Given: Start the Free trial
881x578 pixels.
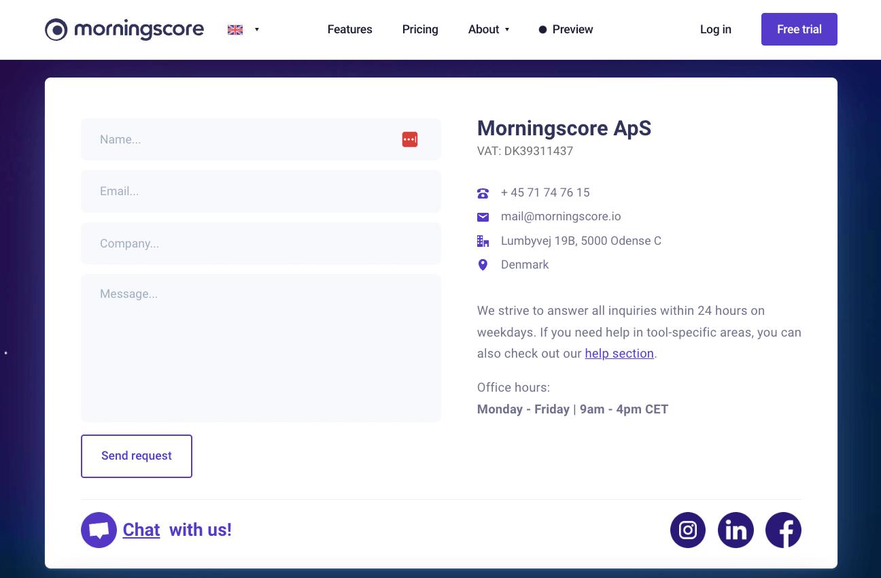Looking at the screenshot, I should (x=799, y=29).
